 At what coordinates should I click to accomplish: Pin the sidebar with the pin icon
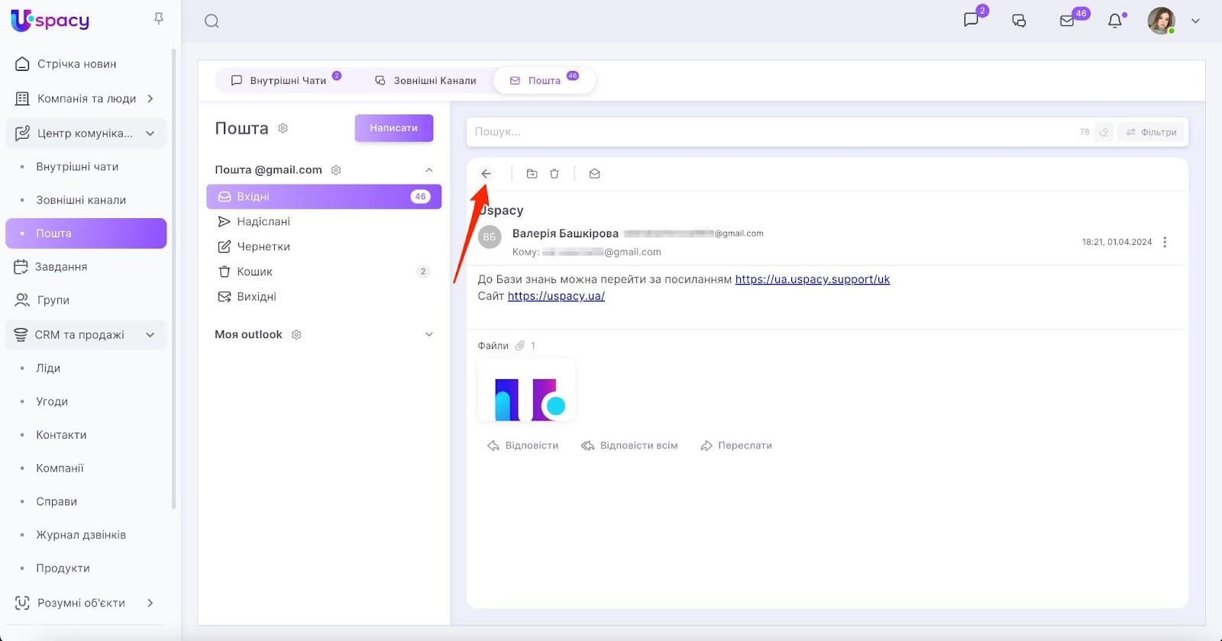click(159, 18)
